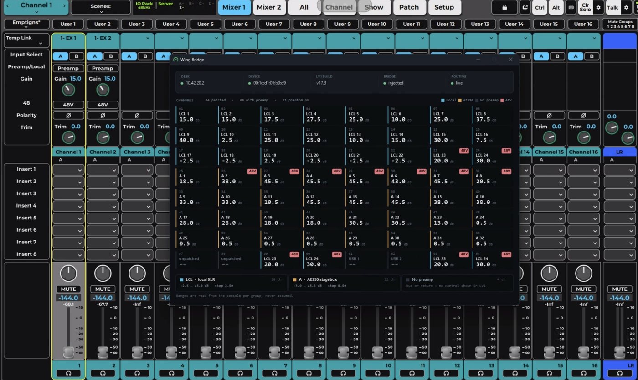
Task: Expand the 1- EX 2 input dropdown
Action: coord(103,41)
